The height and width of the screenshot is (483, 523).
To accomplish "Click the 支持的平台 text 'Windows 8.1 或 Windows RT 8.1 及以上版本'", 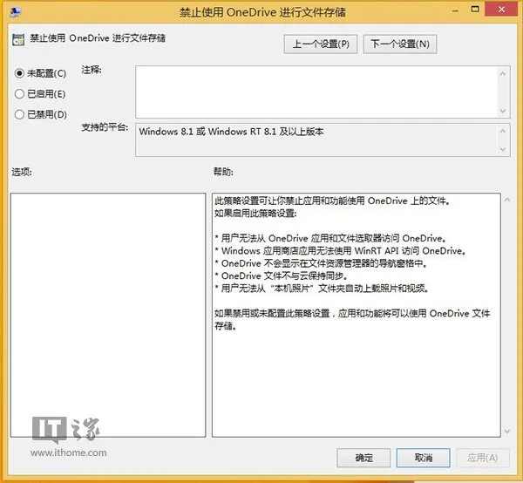I will 231,132.
